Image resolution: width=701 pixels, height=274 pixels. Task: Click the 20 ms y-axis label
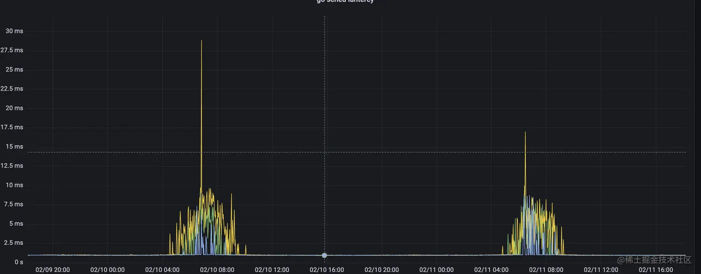(x=14, y=108)
